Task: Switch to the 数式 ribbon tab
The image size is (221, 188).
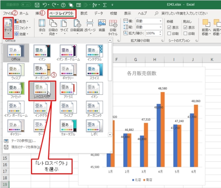Action: 84,13
